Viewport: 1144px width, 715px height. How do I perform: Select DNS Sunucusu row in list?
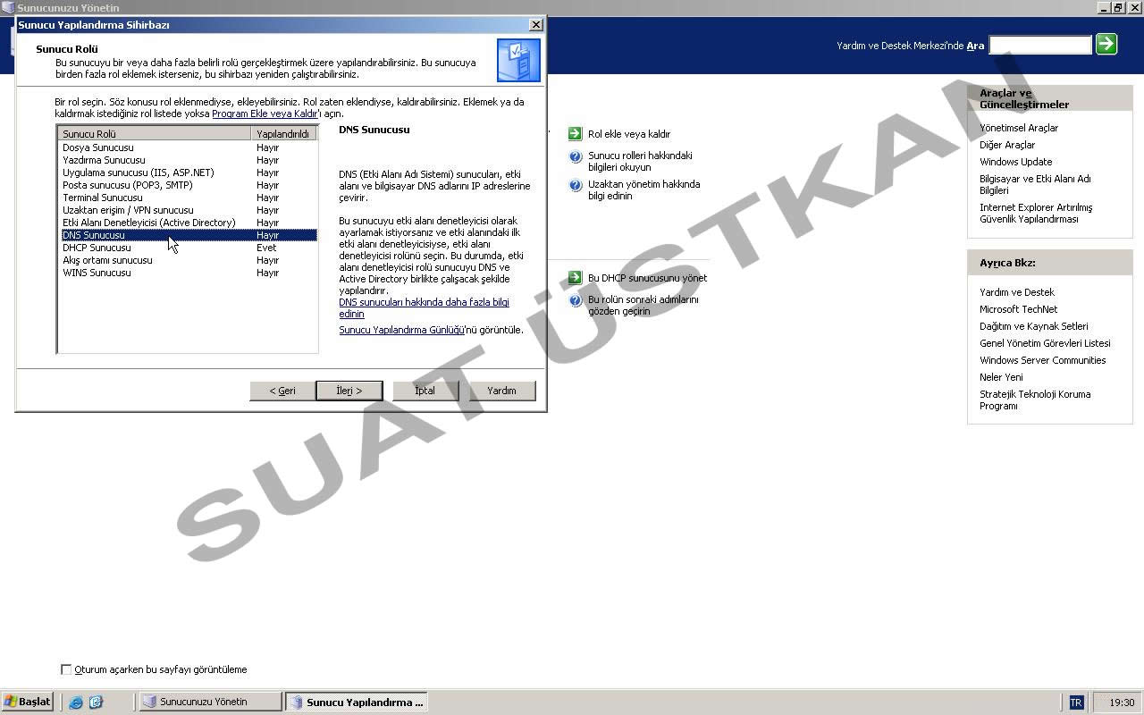pos(189,235)
